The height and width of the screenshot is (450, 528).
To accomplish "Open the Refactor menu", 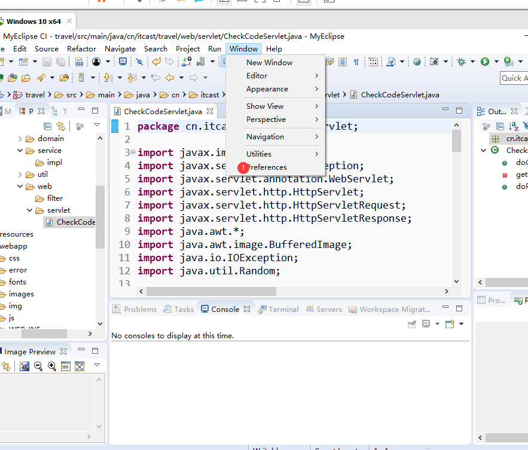I will click(x=81, y=49).
